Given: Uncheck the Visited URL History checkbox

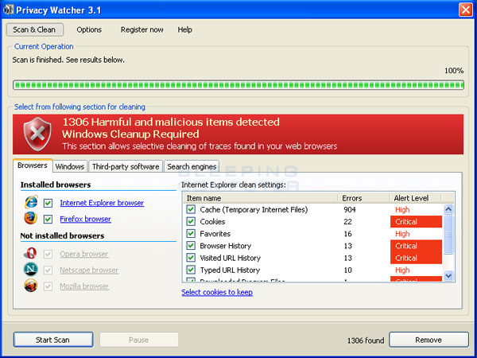Looking at the screenshot, I should pos(191,258).
